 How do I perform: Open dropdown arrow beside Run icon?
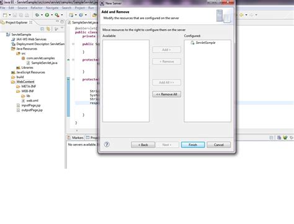point(52,15)
